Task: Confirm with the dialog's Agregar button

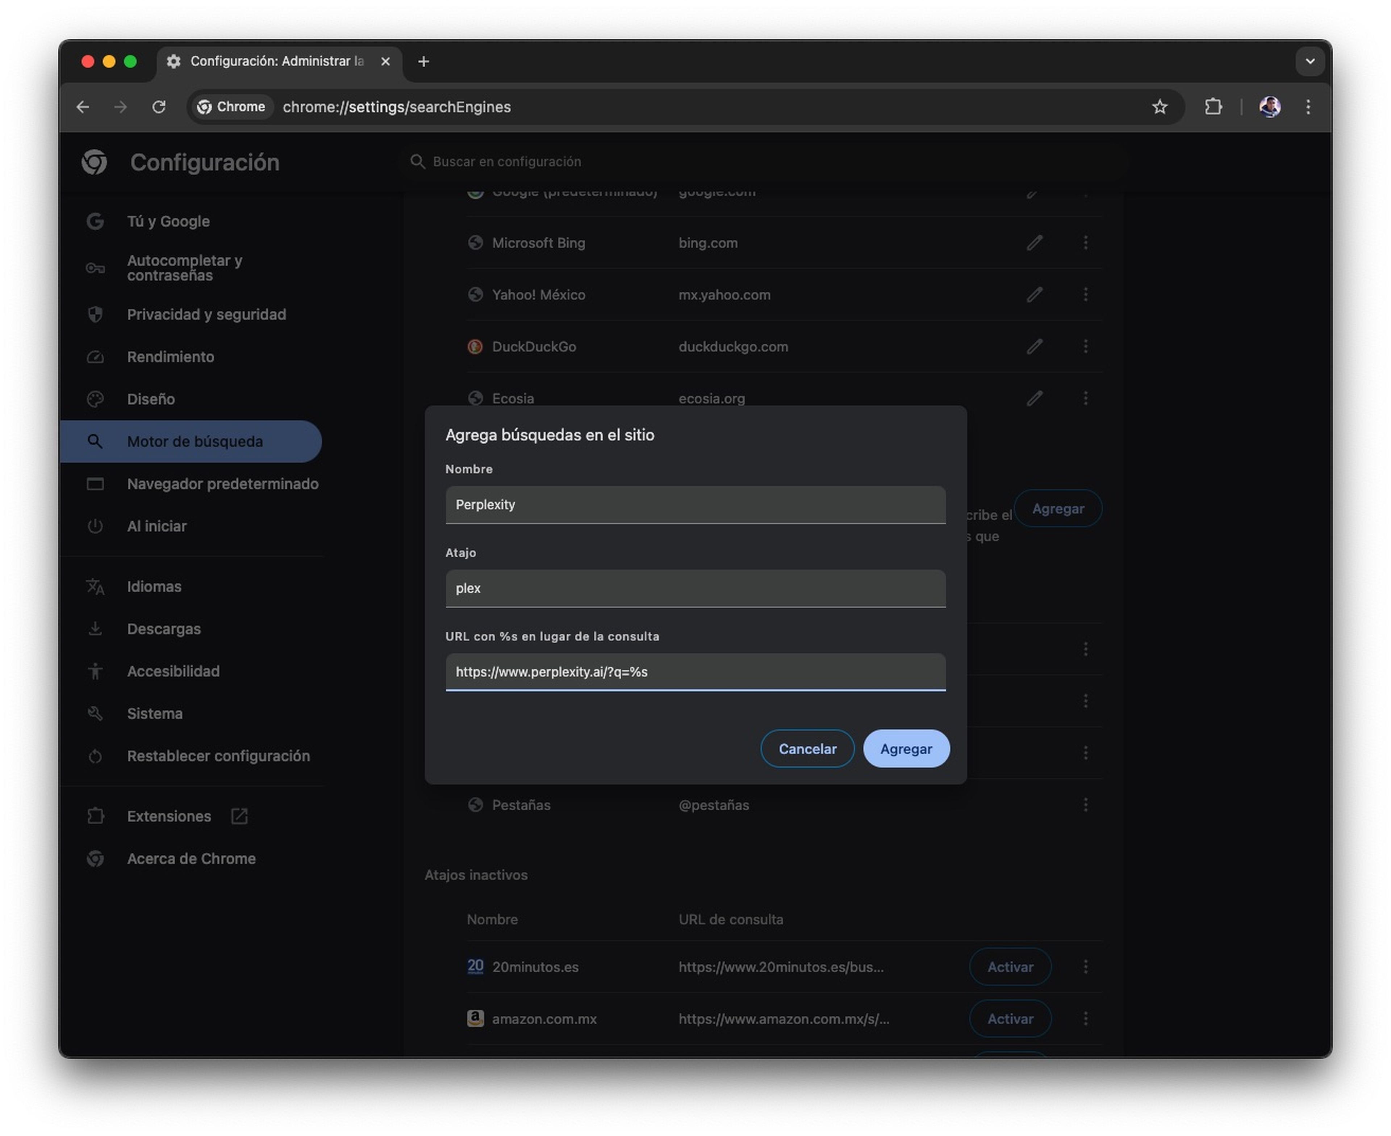Action: point(906,749)
